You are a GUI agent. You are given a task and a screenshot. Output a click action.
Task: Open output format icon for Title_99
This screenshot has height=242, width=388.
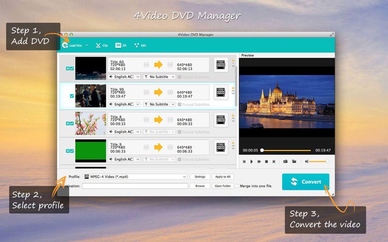point(221,92)
